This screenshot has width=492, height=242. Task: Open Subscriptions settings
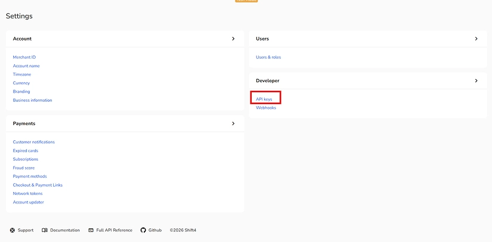tap(26, 159)
